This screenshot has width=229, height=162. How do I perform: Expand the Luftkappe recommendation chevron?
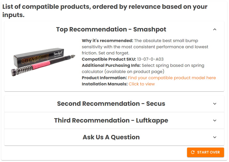(214, 120)
